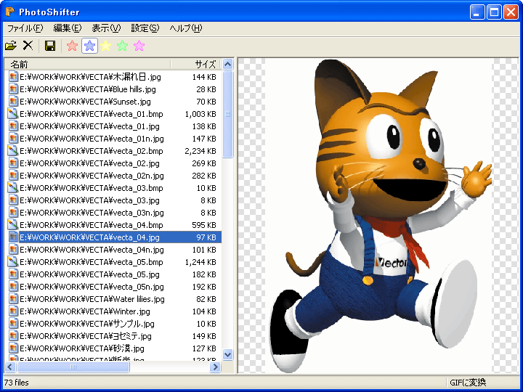Select the yellow star preset

click(x=106, y=46)
